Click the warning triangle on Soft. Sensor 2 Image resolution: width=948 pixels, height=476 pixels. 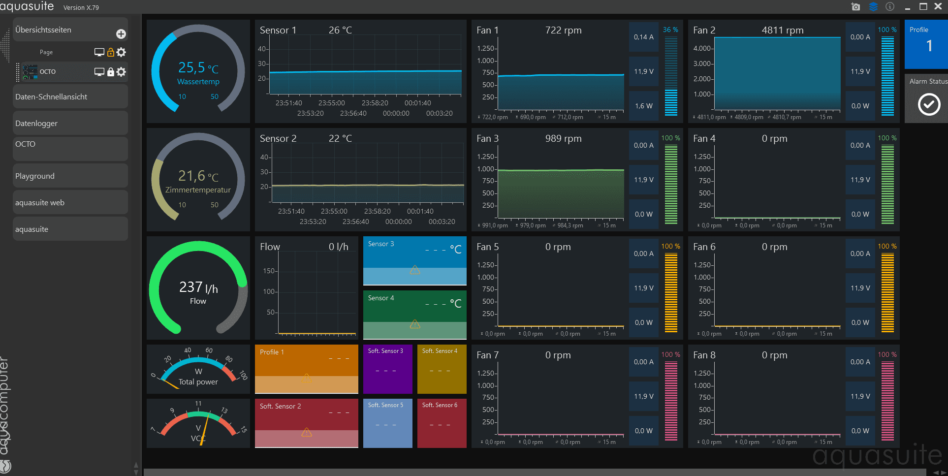coord(307,432)
